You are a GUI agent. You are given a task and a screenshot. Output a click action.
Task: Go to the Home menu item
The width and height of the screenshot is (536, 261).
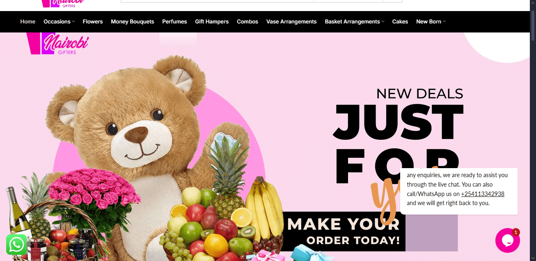pos(28,21)
